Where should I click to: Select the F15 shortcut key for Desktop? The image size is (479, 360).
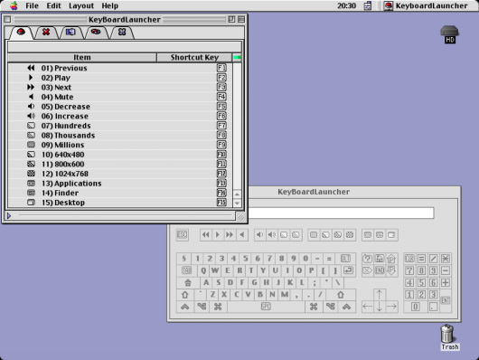221,203
